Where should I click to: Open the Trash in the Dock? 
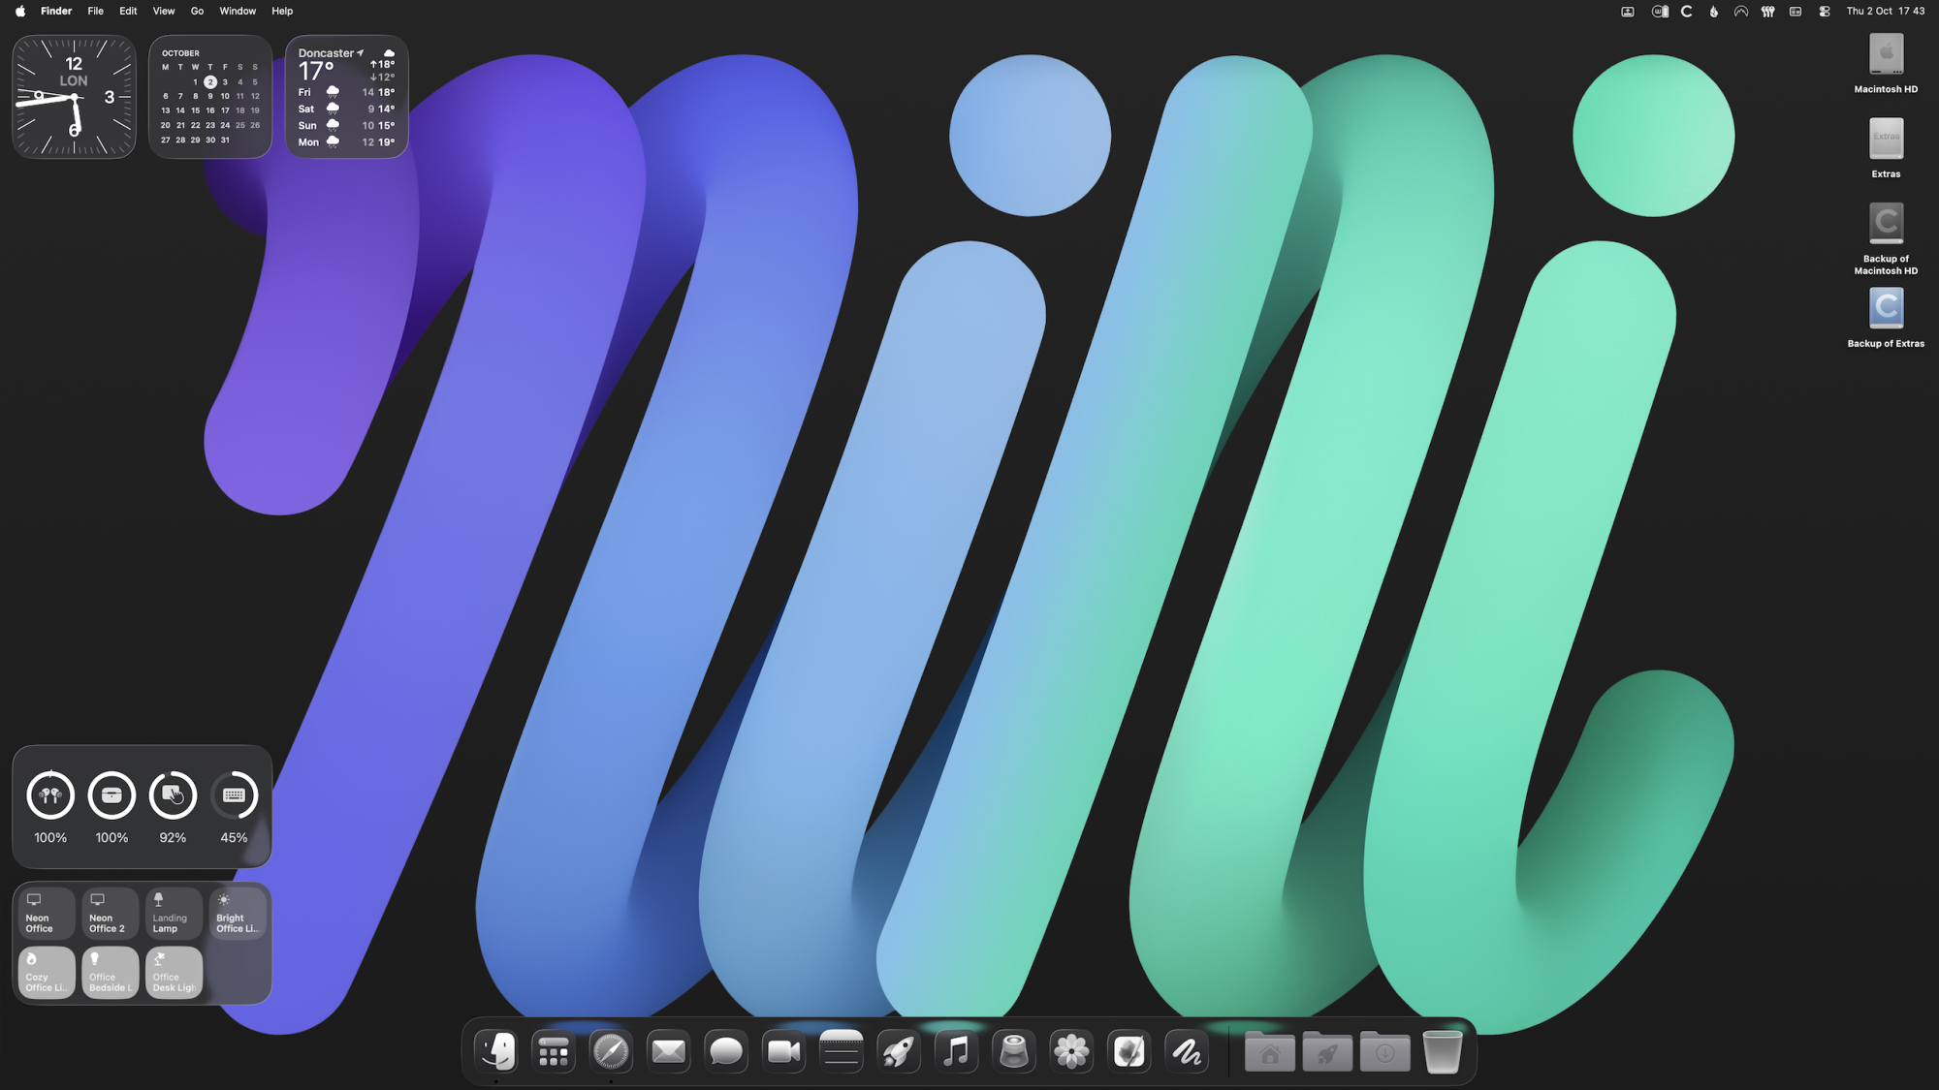click(x=1442, y=1051)
